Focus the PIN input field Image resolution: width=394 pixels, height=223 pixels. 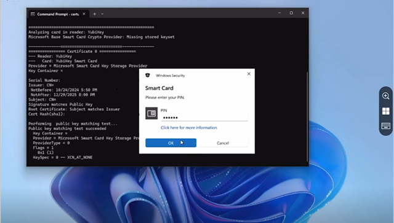pyautogui.click(x=204, y=117)
